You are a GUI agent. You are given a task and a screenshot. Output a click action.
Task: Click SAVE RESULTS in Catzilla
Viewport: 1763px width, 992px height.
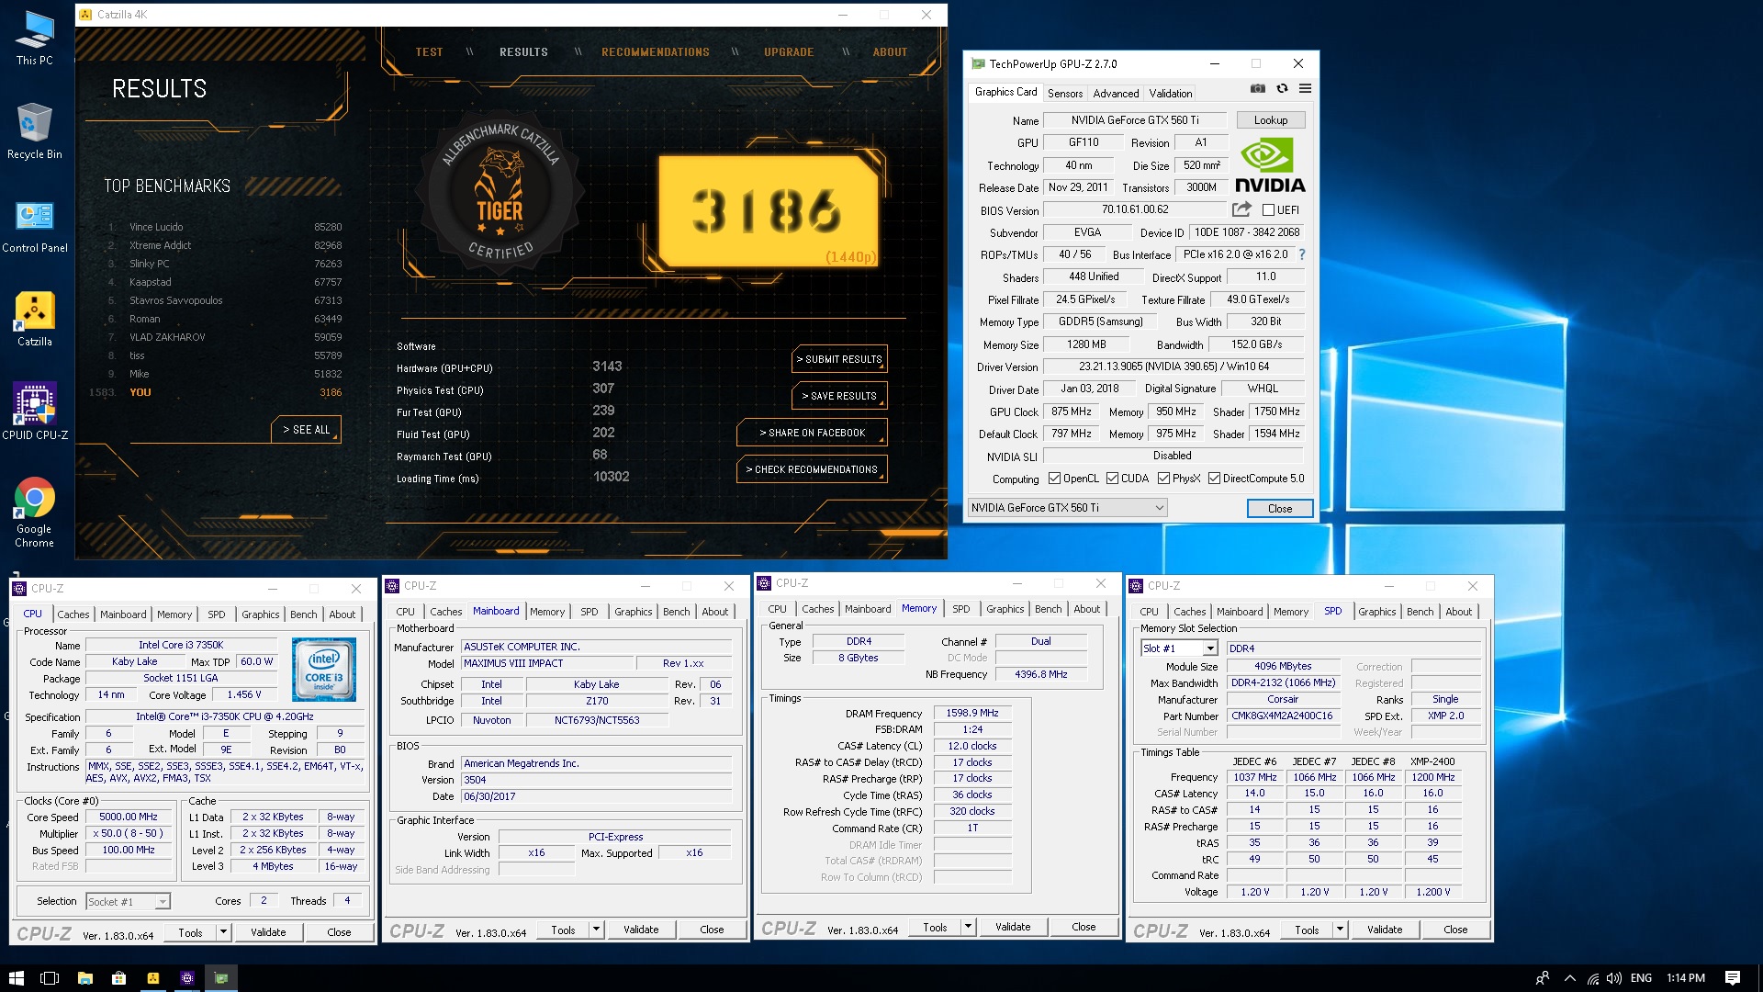pos(838,396)
